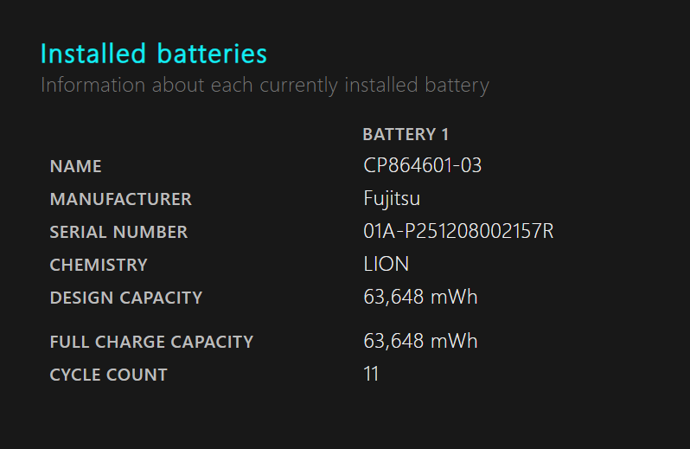690x449 pixels.
Task: Click the SERIAL NUMBER row label
Action: [x=118, y=233]
